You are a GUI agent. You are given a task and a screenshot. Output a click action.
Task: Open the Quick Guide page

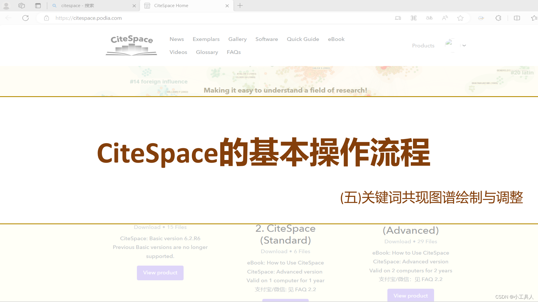[303, 39]
